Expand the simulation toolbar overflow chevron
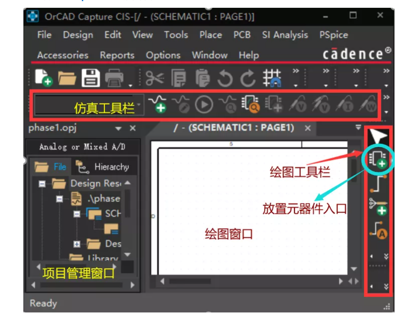Viewport: 407px width, 331px height. pos(387,97)
